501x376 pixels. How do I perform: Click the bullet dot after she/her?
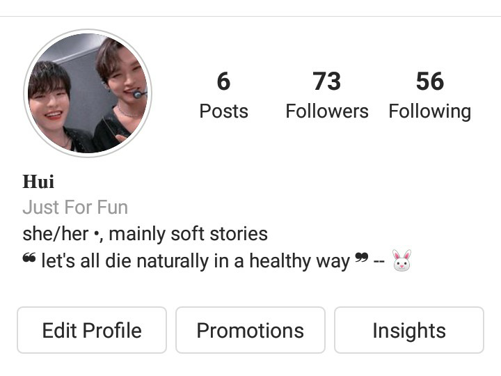click(96, 234)
